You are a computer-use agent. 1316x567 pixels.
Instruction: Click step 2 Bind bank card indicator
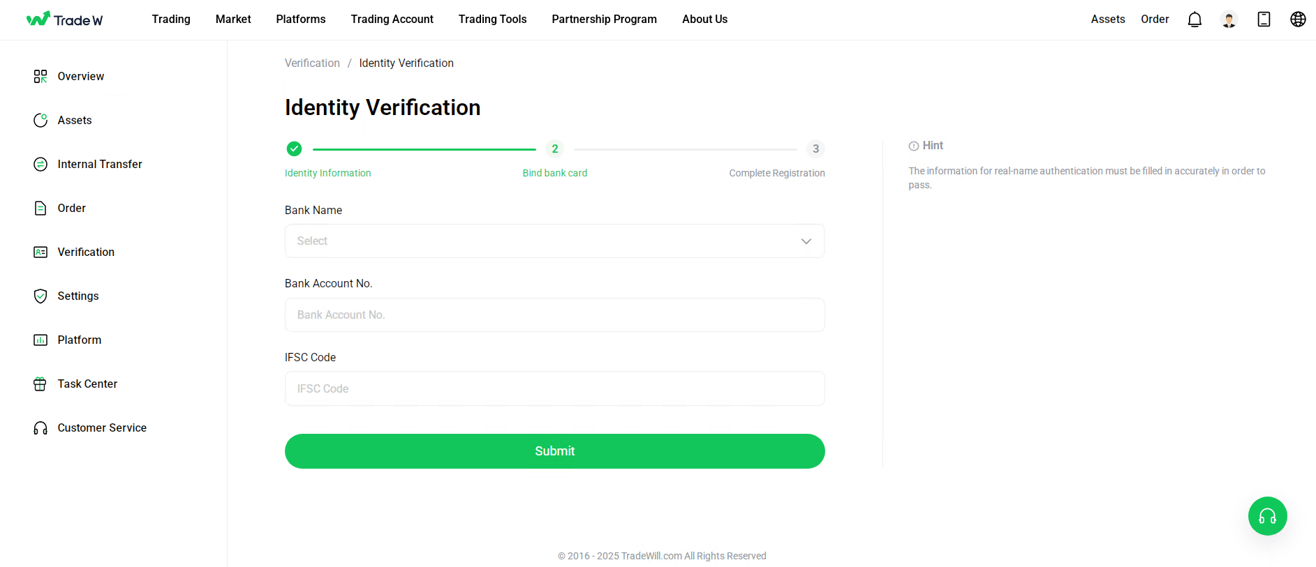(x=554, y=149)
